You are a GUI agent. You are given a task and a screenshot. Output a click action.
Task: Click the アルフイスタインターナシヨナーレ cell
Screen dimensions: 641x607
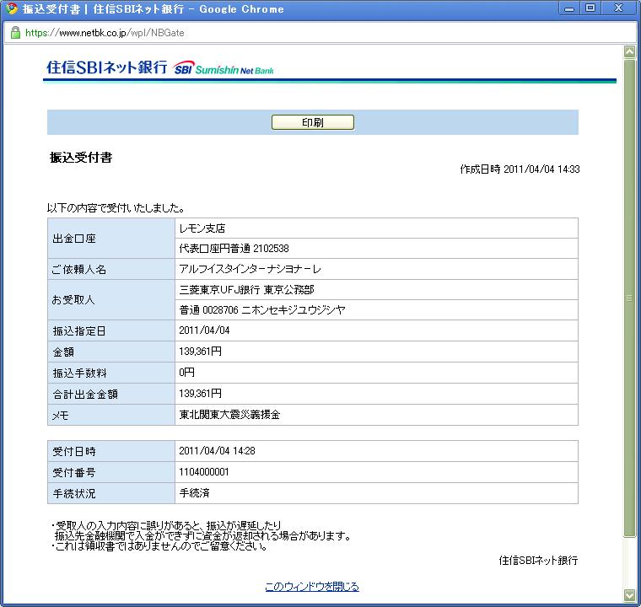tap(376, 269)
